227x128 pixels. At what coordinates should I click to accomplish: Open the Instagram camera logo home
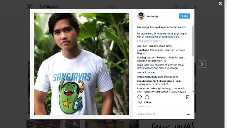(x=30, y=6)
